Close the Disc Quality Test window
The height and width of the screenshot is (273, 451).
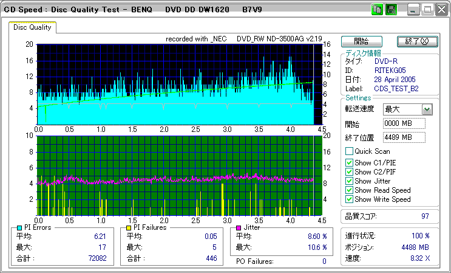coord(440,10)
